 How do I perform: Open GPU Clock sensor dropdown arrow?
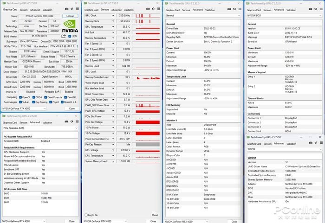[113, 15]
